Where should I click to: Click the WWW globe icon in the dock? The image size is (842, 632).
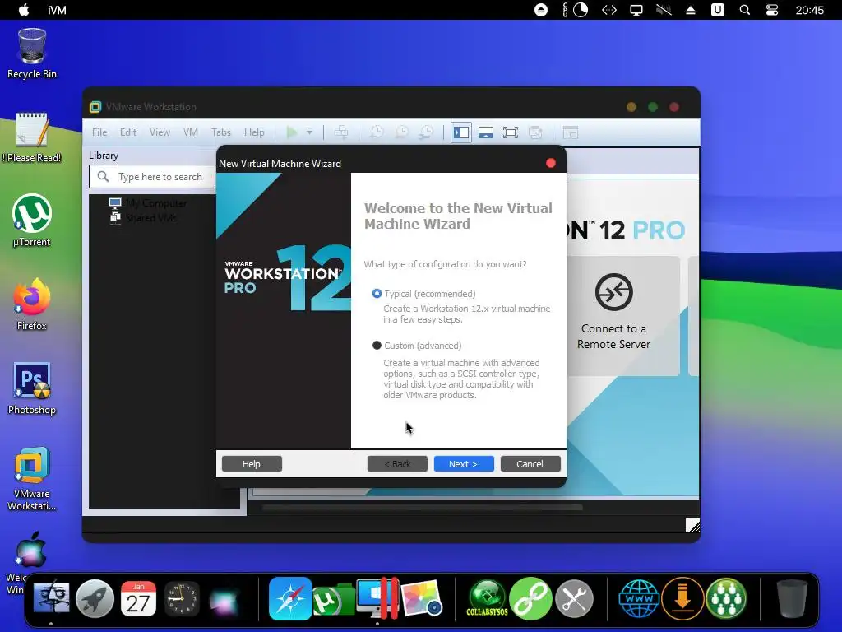(x=639, y=597)
